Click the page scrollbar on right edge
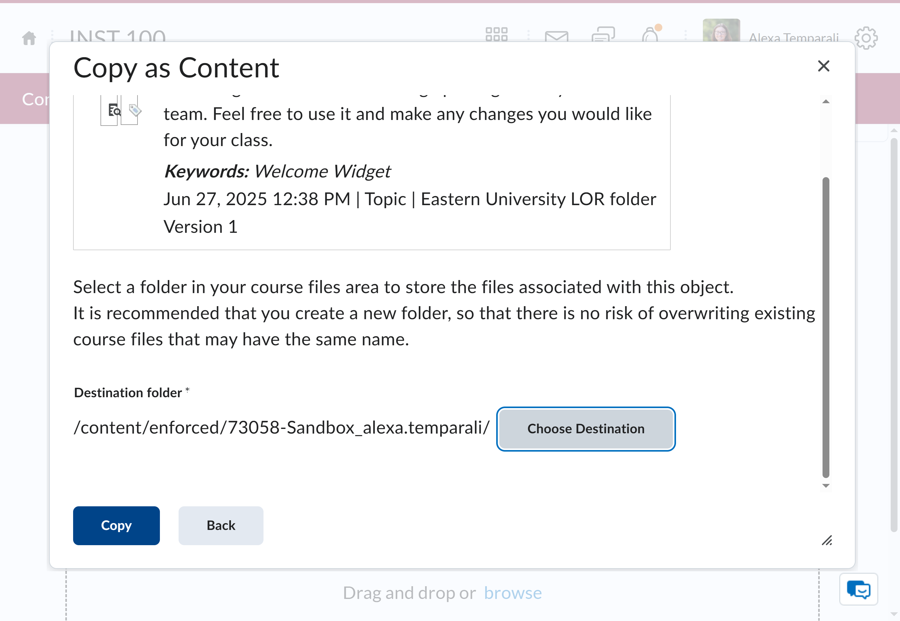 (x=894, y=335)
